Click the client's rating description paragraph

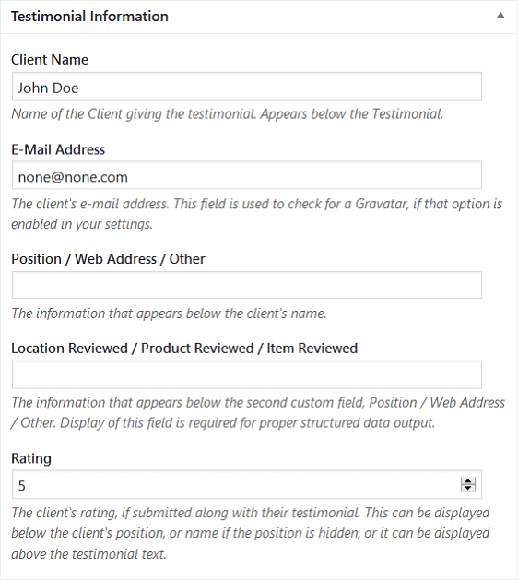tap(251, 533)
